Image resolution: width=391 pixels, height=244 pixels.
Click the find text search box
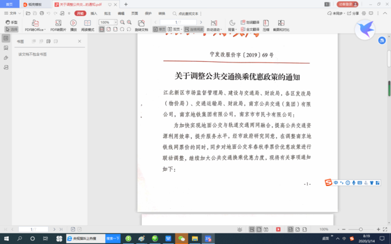tap(186, 13)
